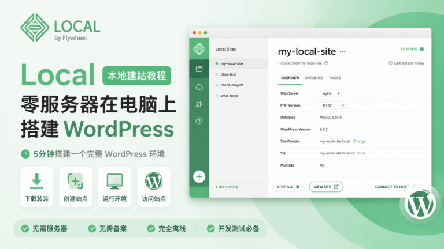Click the create-site icon in 创建站点 card
Image resolution: width=444 pixels, height=249 pixels.
click(75, 181)
